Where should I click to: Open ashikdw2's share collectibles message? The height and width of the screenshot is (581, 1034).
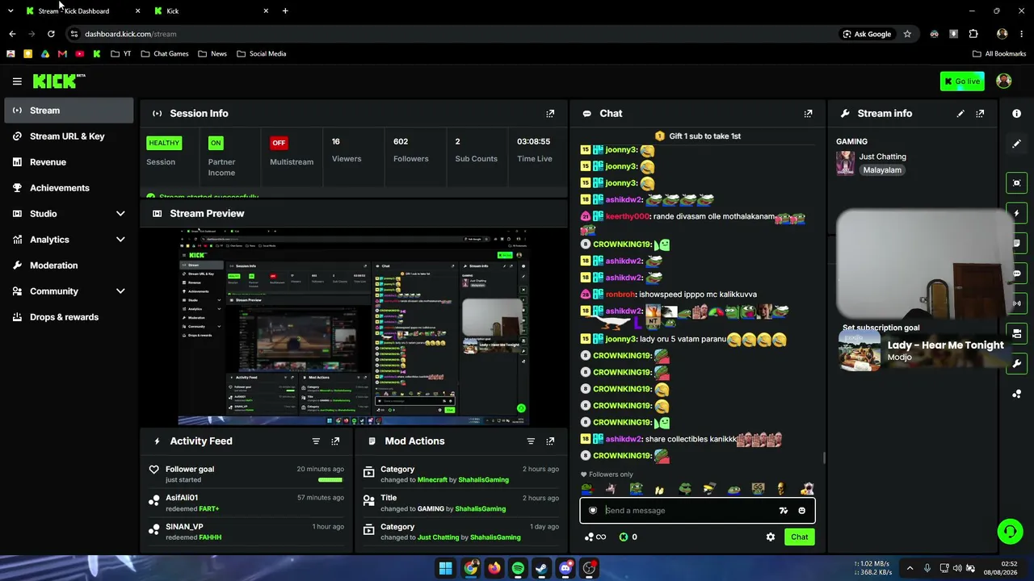[x=691, y=440]
